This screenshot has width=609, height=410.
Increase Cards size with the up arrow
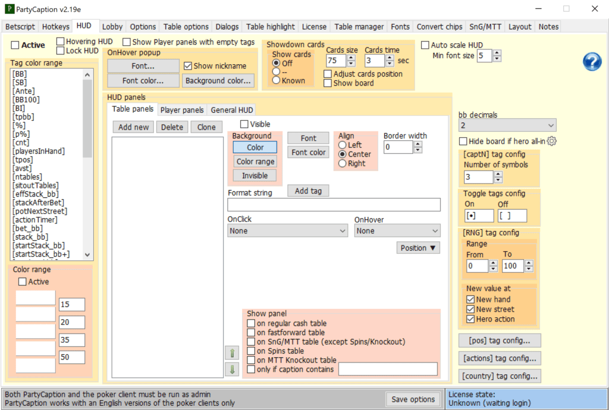pyautogui.click(x=351, y=58)
